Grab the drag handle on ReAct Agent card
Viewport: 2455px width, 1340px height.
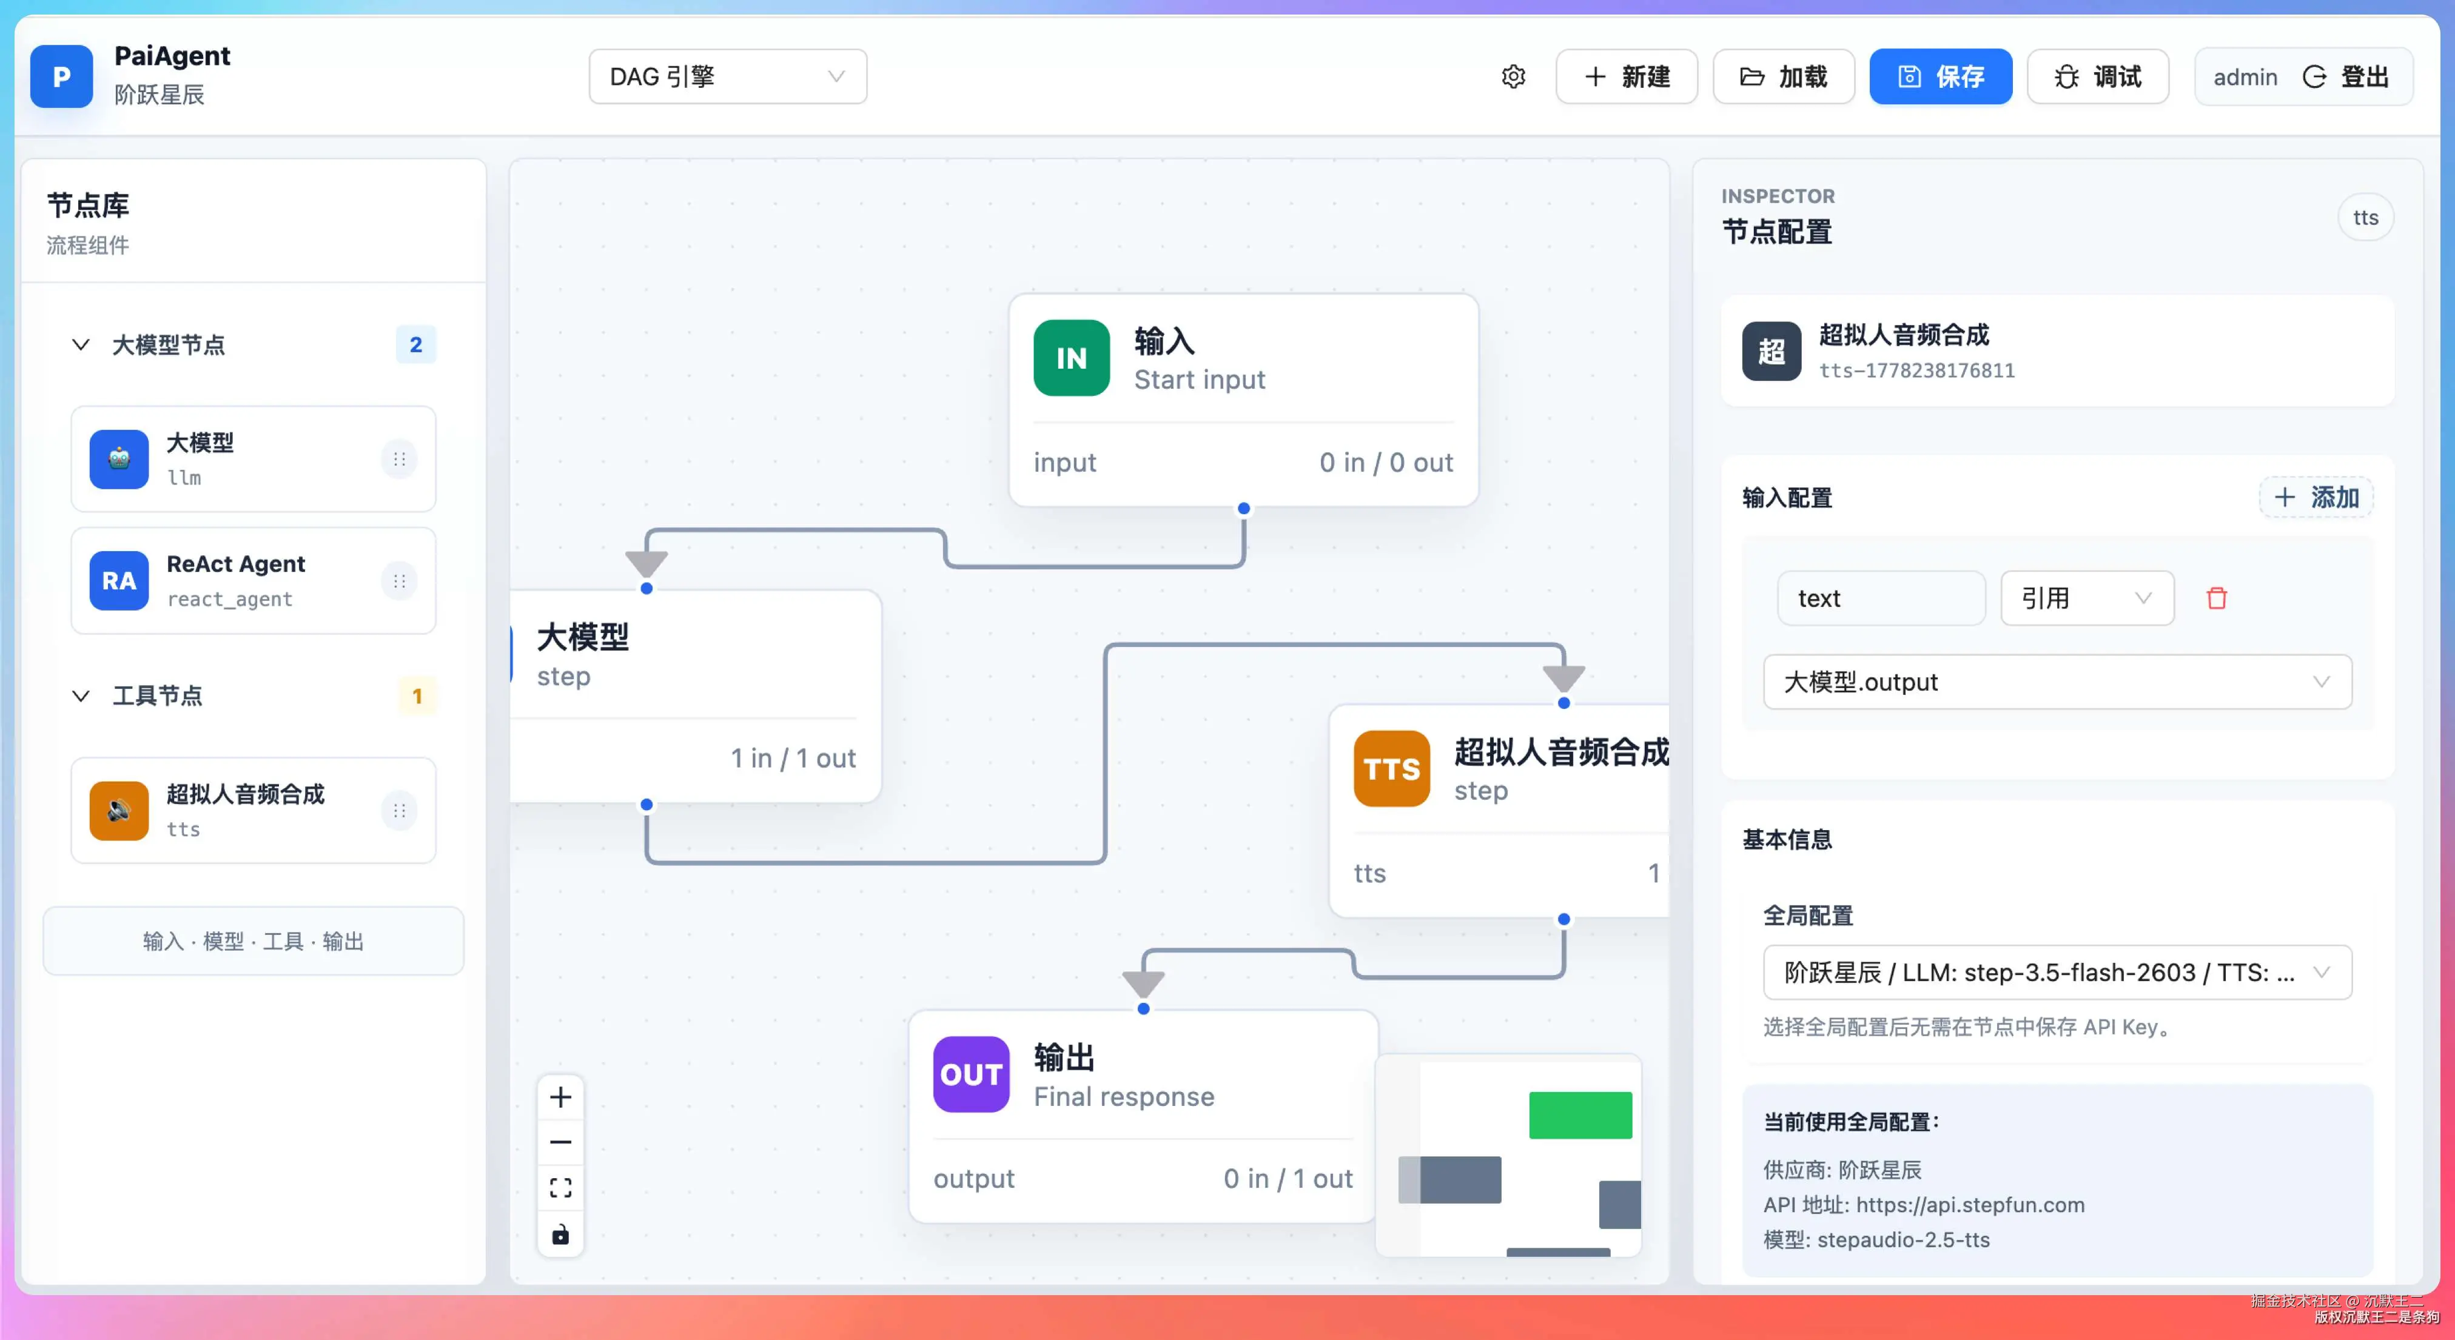pyautogui.click(x=399, y=580)
